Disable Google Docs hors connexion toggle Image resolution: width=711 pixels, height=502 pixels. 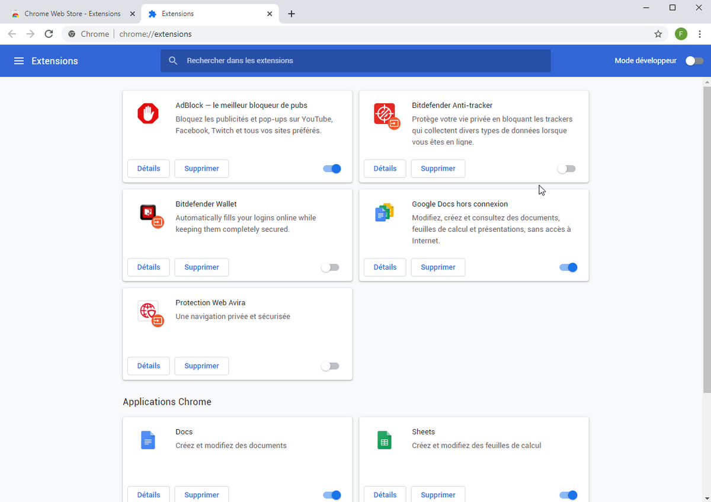coord(568,267)
